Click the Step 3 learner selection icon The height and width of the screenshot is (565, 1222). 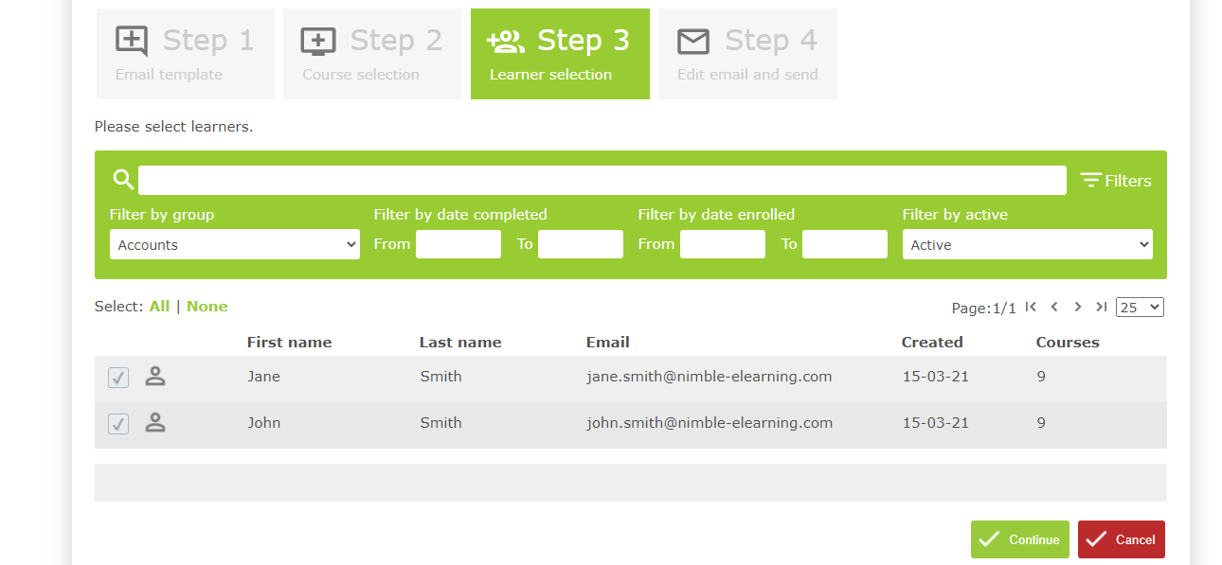coord(505,40)
